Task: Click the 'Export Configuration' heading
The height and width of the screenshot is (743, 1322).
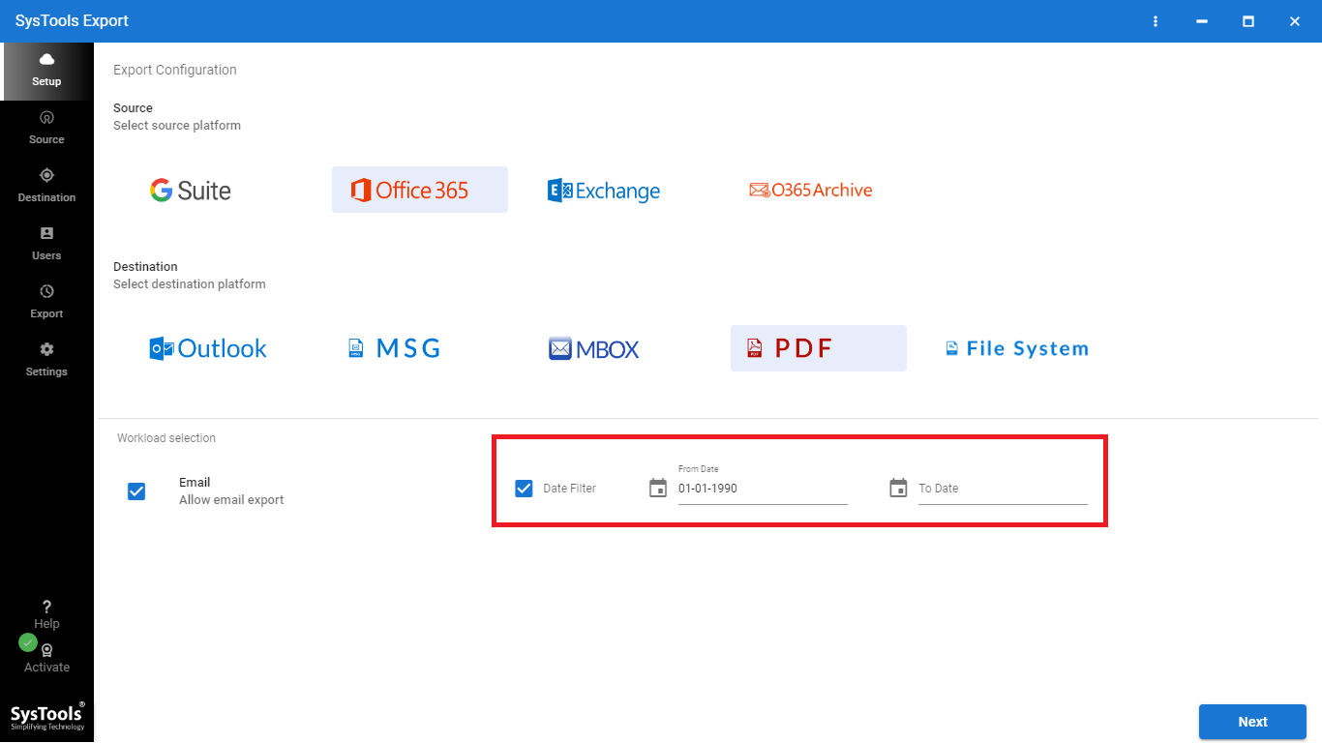Action: point(175,70)
